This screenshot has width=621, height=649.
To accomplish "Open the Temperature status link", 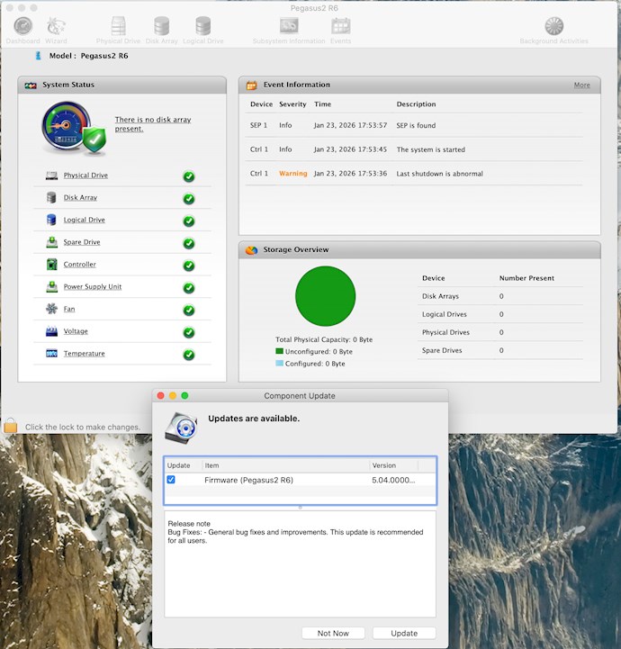I will point(84,354).
